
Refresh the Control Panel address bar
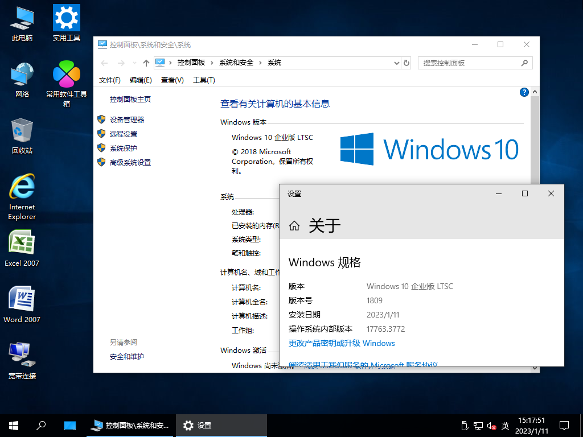pos(407,63)
